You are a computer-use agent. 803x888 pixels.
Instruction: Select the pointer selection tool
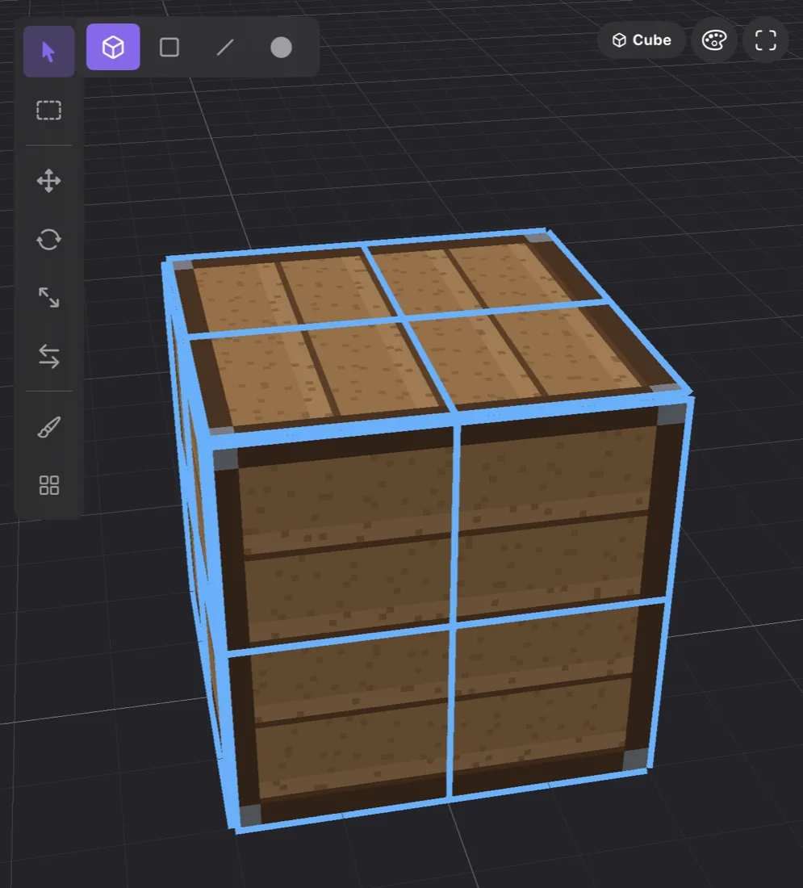pos(48,52)
